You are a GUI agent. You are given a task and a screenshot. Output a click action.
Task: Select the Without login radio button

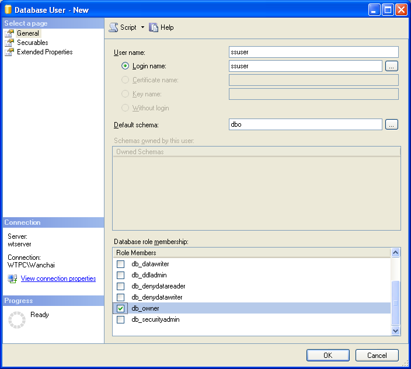[x=126, y=107]
